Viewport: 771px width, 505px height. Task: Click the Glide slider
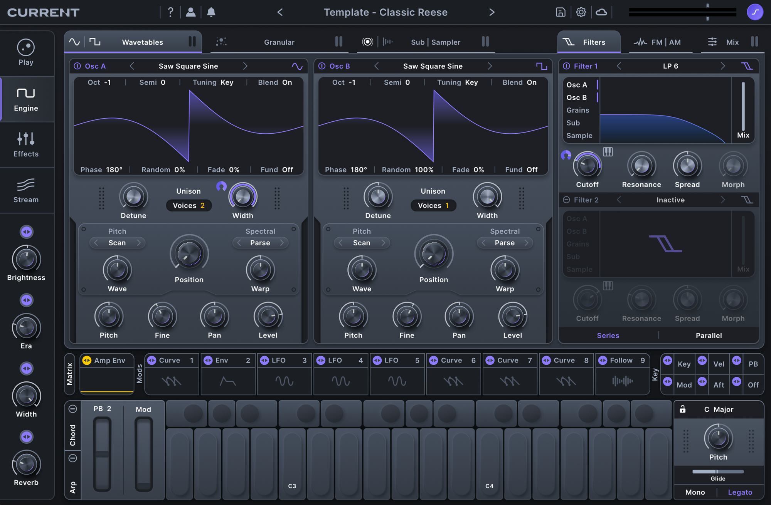717,471
